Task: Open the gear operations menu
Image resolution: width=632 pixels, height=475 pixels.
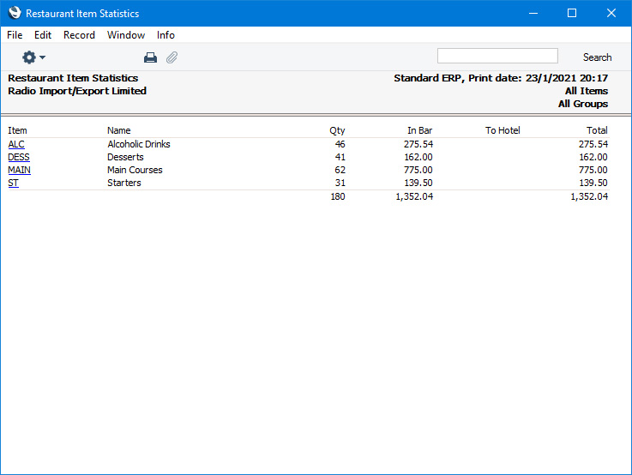Action: click(x=33, y=57)
